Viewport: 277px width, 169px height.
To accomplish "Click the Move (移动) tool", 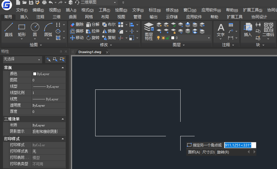I will 77,38.
